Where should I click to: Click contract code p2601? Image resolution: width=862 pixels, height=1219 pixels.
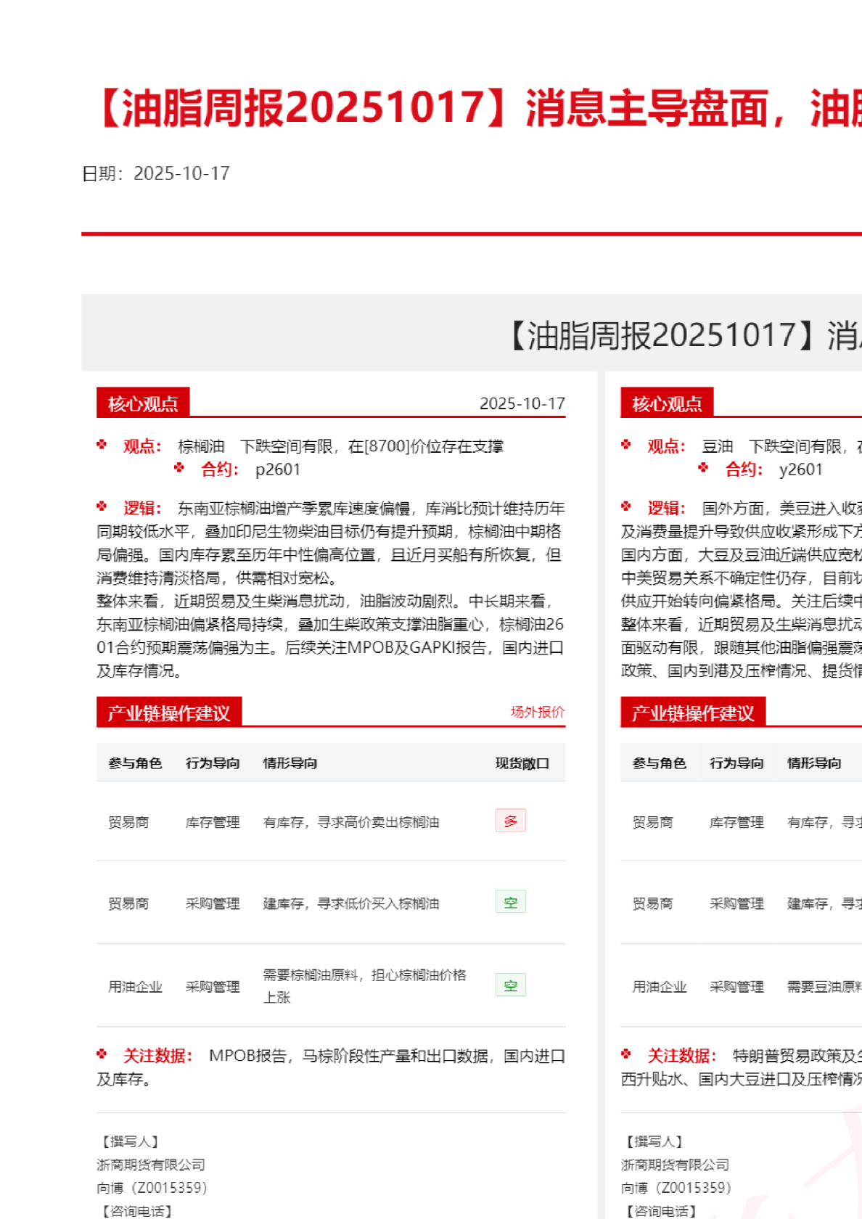tap(278, 469)
